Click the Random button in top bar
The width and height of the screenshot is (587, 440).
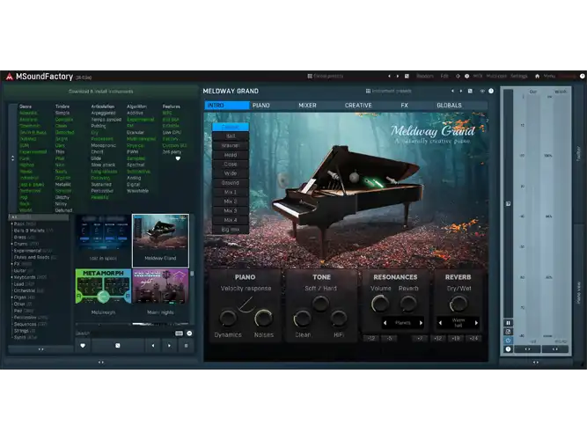tap(425, 76)
